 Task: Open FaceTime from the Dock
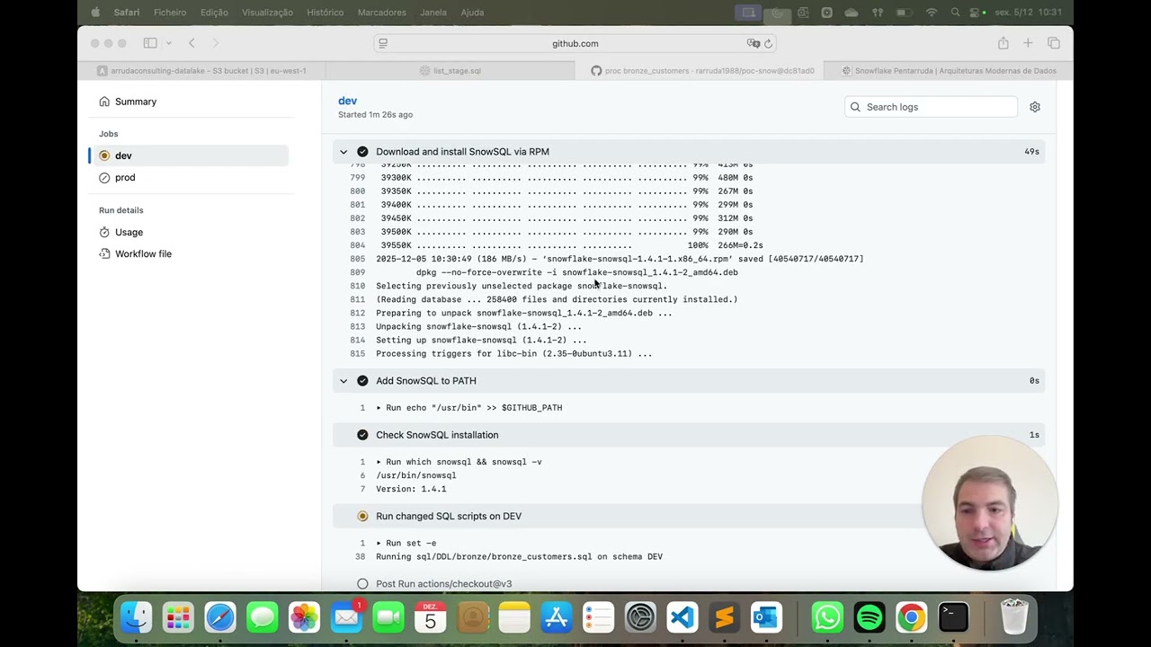pos(388,617)
